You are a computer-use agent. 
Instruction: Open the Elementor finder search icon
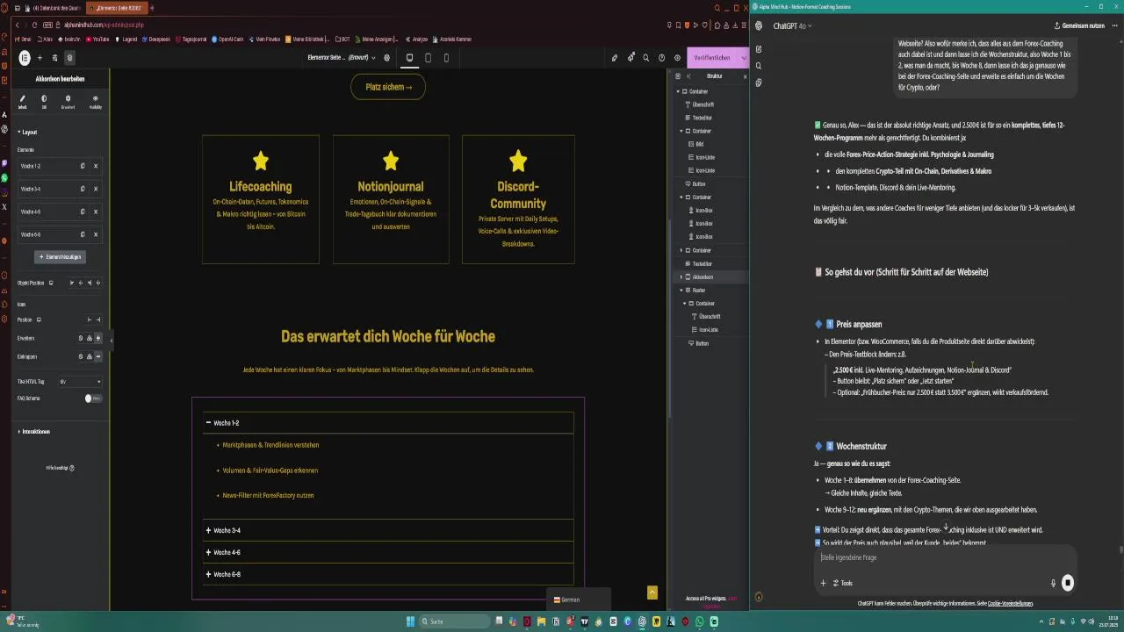(645, 58)
